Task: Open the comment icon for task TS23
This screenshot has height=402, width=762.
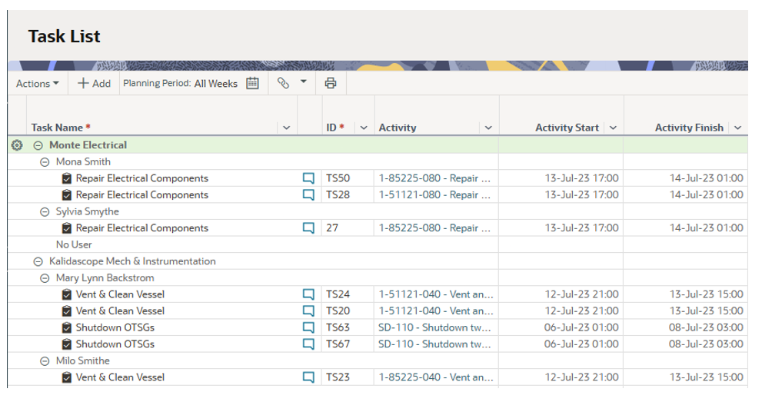Action: tap(308, 377)
